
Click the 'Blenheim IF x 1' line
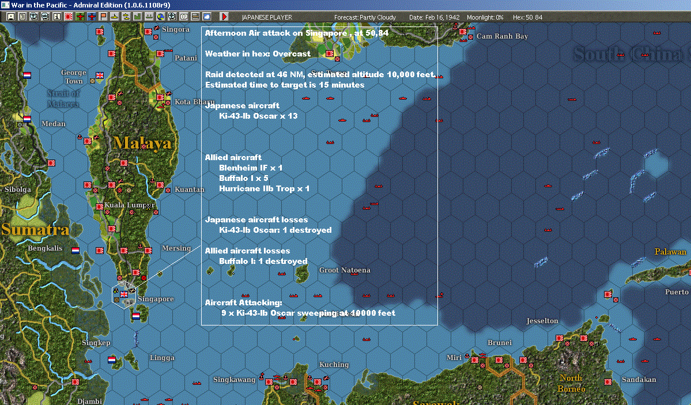(250, 168)
